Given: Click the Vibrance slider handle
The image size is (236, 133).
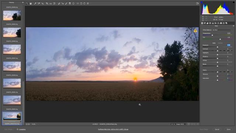Looking at the screenshot, I should click(x=218, y=76).
